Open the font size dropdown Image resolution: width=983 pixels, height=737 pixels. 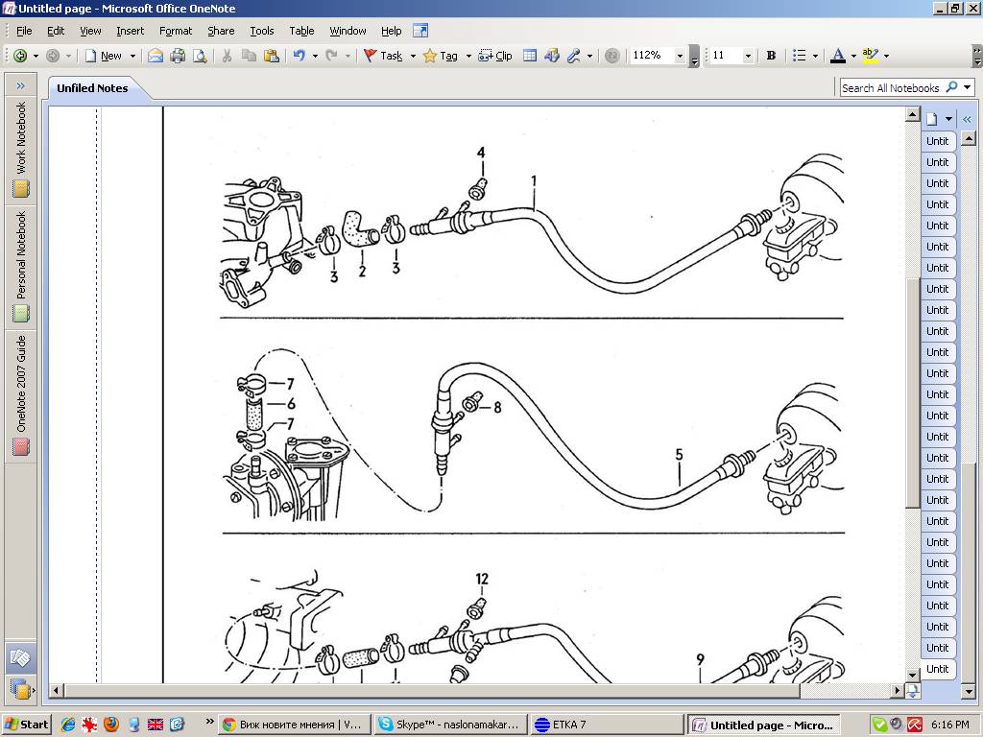pyautogui.click(x=748, y=56)
